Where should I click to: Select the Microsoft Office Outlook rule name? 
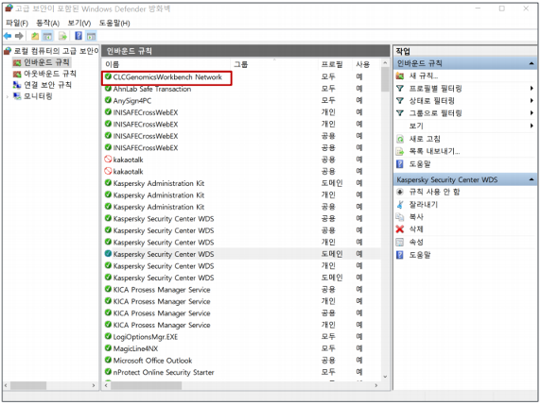(x=152, y=361)
